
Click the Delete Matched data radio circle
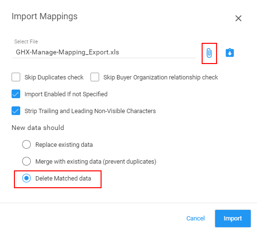pos(26,178)
